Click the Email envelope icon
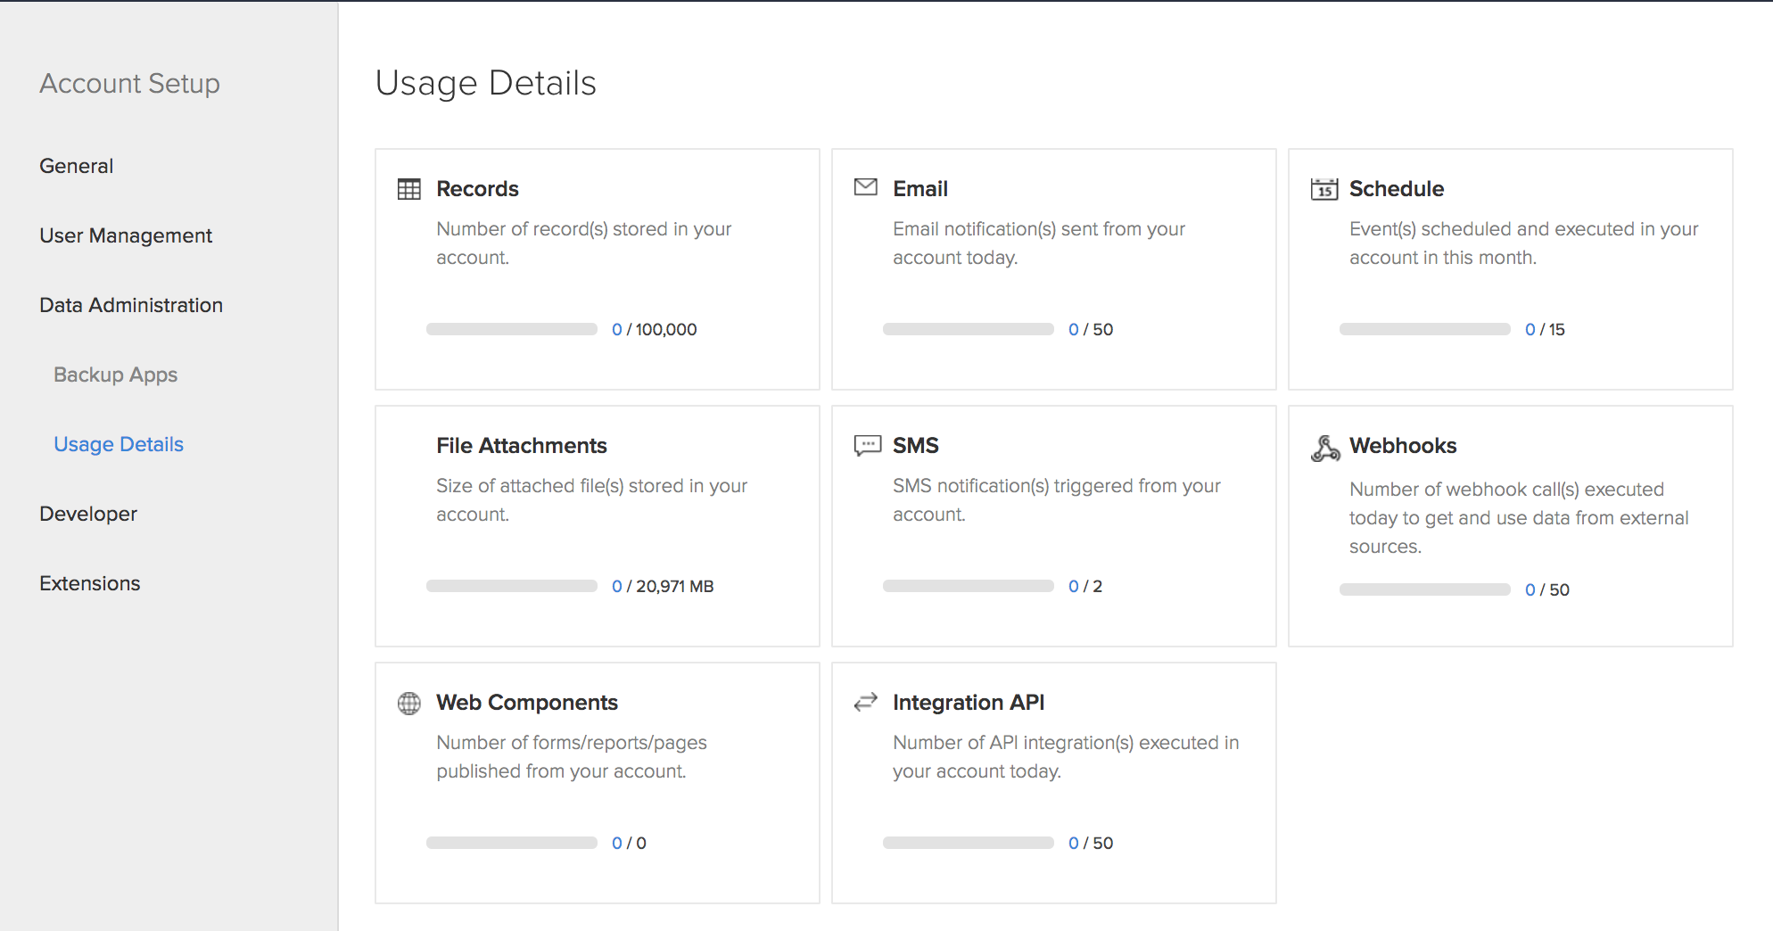 click(865, 187)
